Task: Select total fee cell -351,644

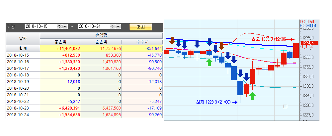Action: (x=142, y=49)
